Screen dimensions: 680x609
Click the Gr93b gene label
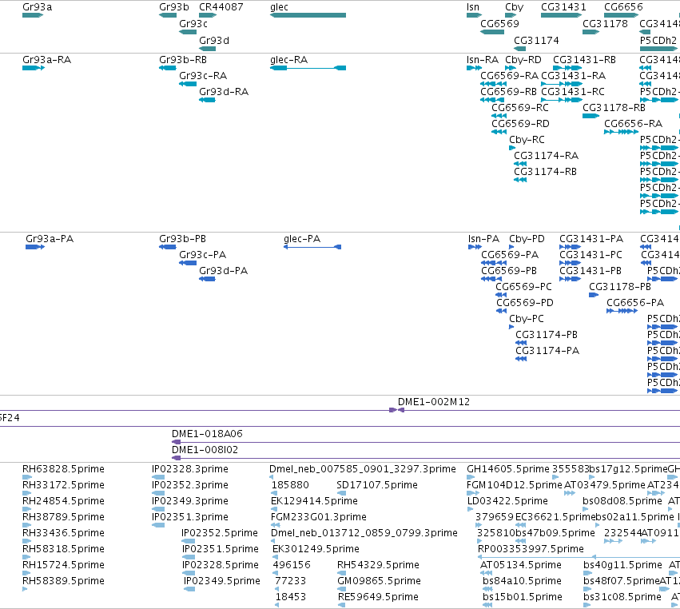click(x=174, y=7)
